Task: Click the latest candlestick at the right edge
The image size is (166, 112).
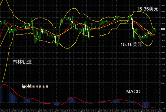Action: point(155,29)
